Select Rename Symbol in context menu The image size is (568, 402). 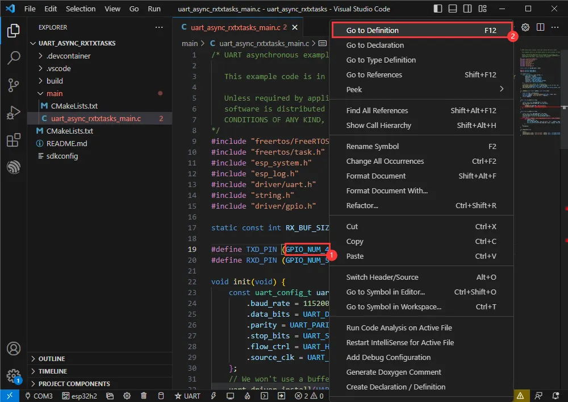[373, 146]
